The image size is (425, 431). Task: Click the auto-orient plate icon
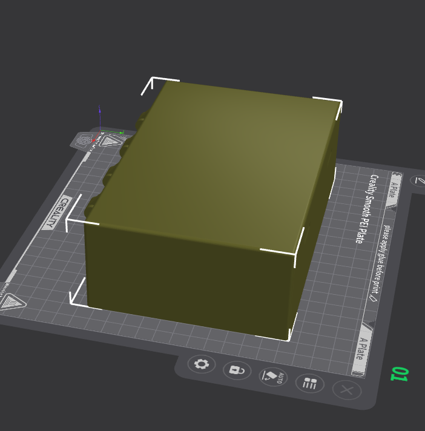pos(273,377)
